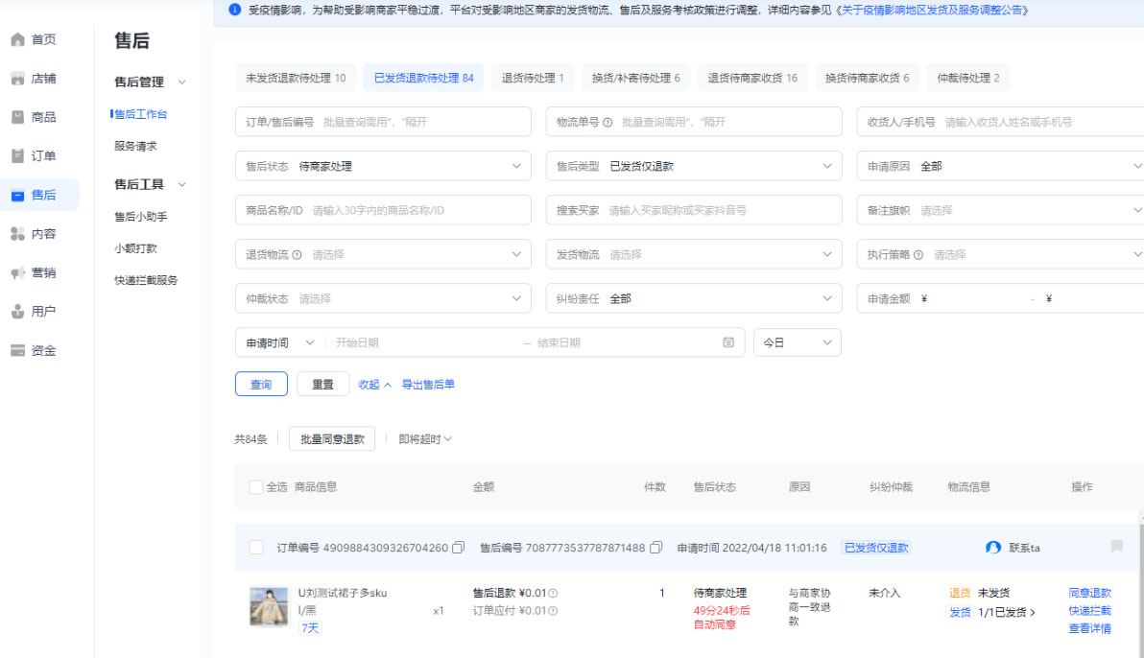Click the bookmark flag icon on the order row

(x=1116, y=547)
